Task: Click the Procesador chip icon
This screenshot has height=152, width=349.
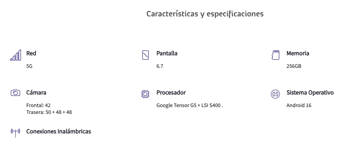Action: 145,94
